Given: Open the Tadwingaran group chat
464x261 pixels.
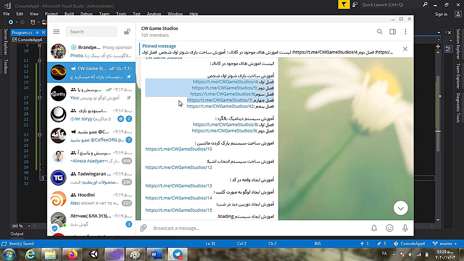Looking at the screenshot, I should (91, 178).
